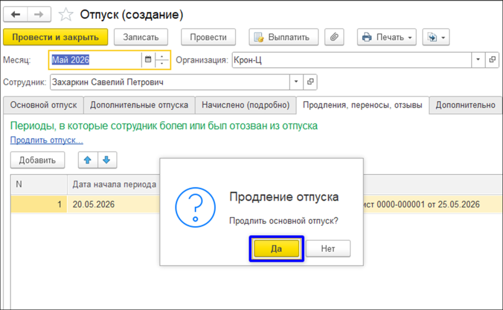
Task: Click Провести и закрыть button
Action: coord(56,37)
